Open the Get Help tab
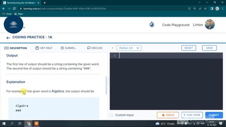The height and width of the screenshot is (127, 226). 44,48
